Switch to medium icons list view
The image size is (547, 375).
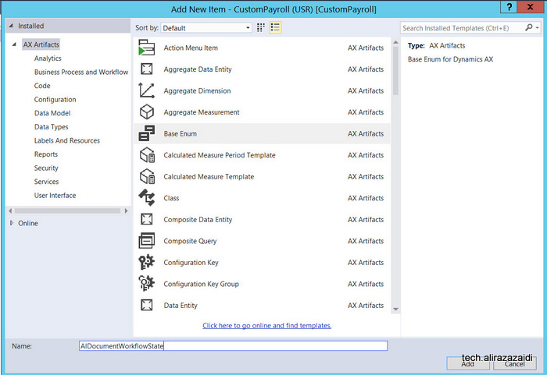click(275, 27)
